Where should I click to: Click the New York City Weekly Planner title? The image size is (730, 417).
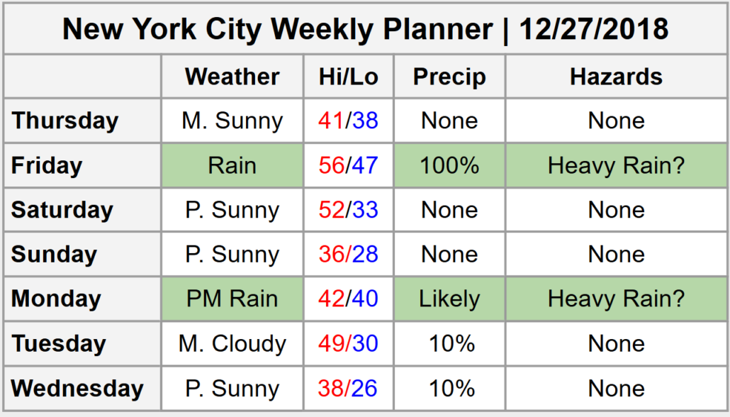(365, 29)
